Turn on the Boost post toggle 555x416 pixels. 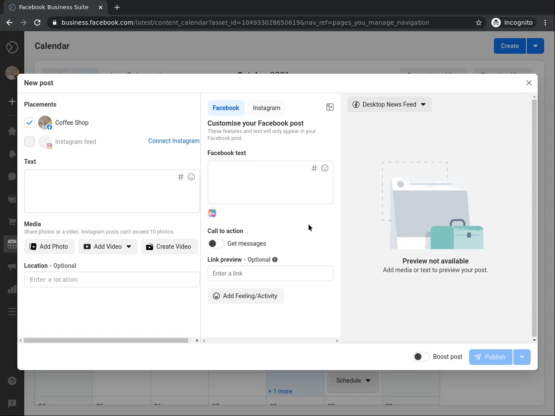421,357
